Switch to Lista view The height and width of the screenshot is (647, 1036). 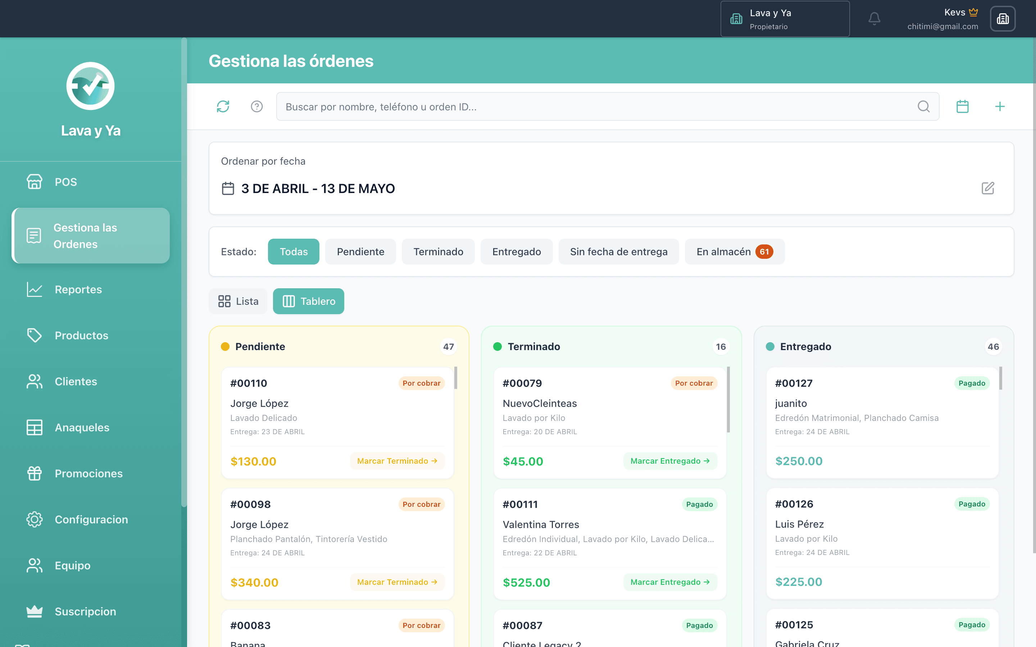coord(238,301)
